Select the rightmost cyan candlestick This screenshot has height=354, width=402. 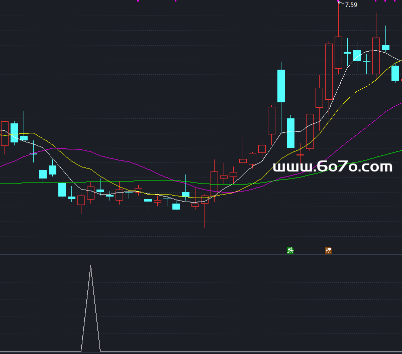[395, 73]
